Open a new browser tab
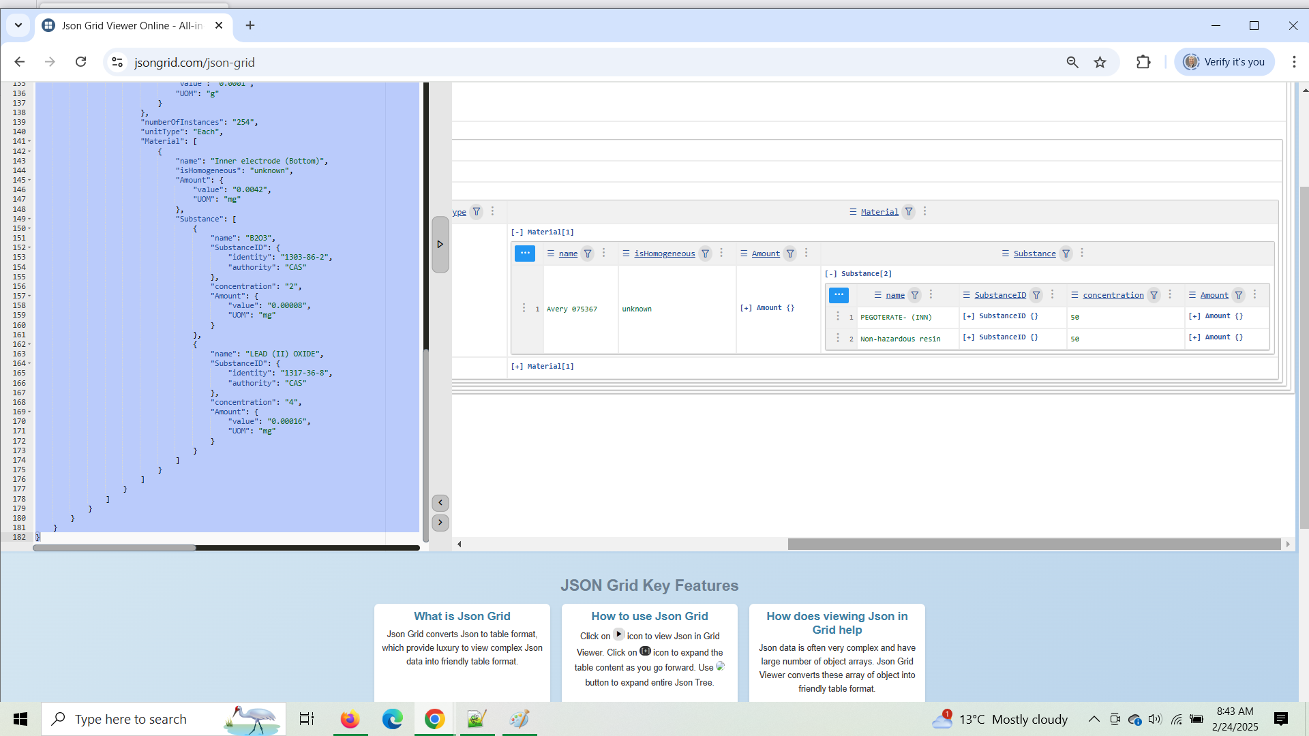 250,25
